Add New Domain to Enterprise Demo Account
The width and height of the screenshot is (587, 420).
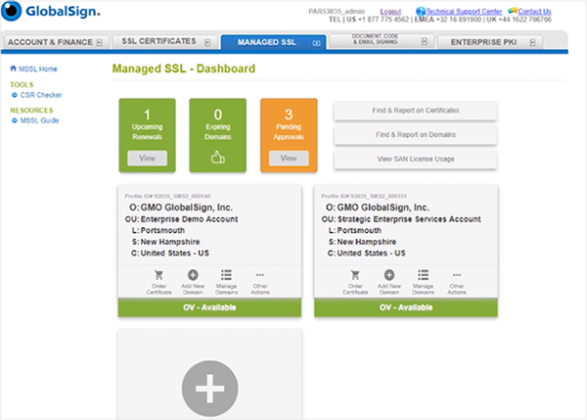click(193, 282)
